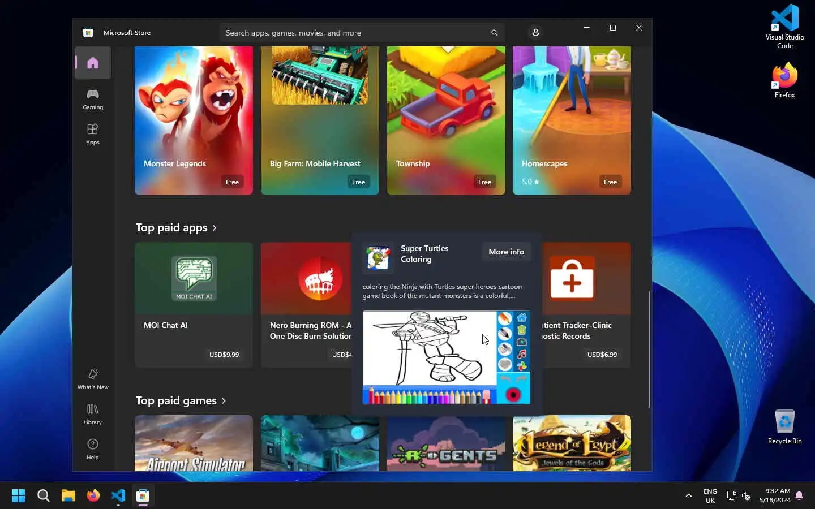
Task: Click the Patient Tracker-Clinic title text
Action: point(577,331)
